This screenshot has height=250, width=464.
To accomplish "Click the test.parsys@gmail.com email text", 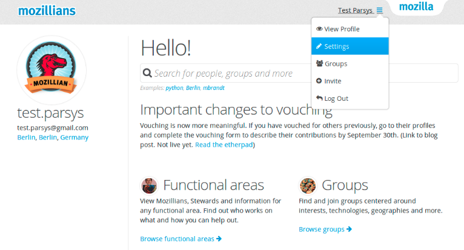I will (53, 128).
